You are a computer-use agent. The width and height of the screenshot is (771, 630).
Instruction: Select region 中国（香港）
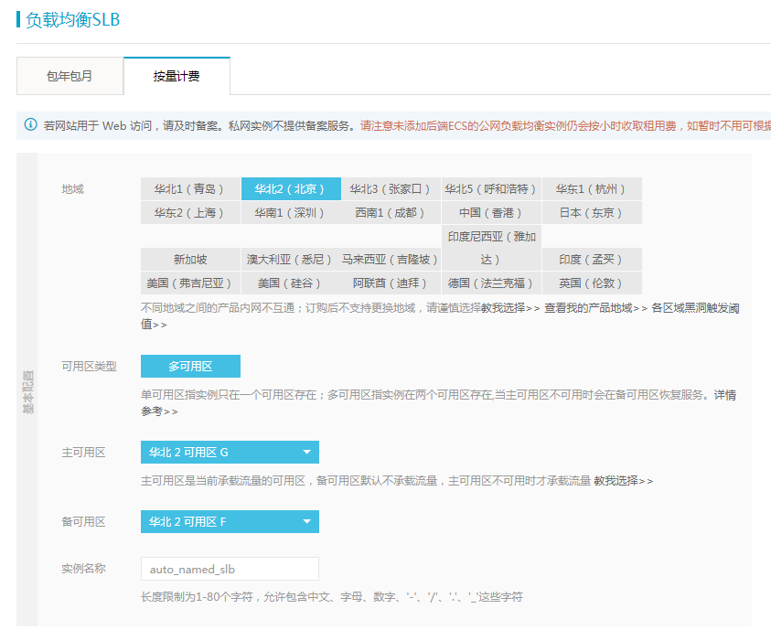coord(491,212)
